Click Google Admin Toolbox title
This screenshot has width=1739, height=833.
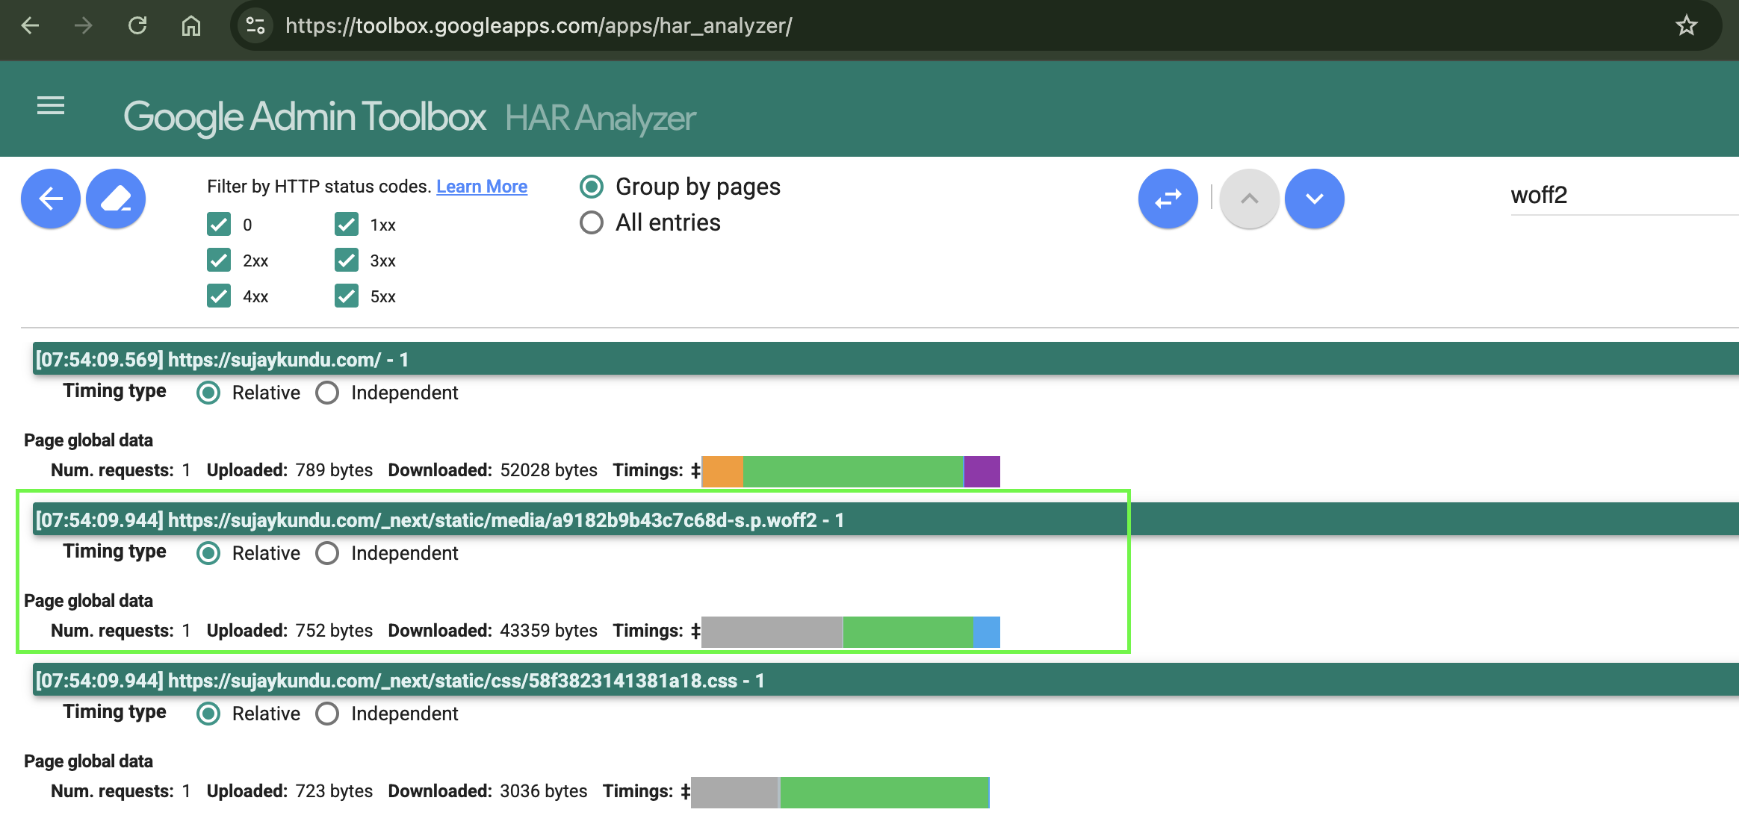tap(305, 117)
